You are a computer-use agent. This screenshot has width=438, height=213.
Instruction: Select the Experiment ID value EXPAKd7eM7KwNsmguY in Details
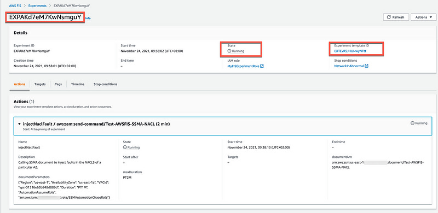tap(32, 51)
